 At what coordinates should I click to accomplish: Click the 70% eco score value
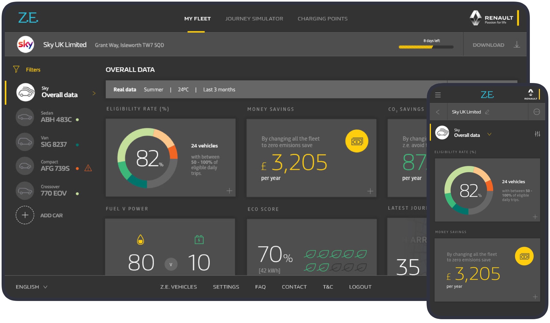pyautogui.click(x=275, y=255)
